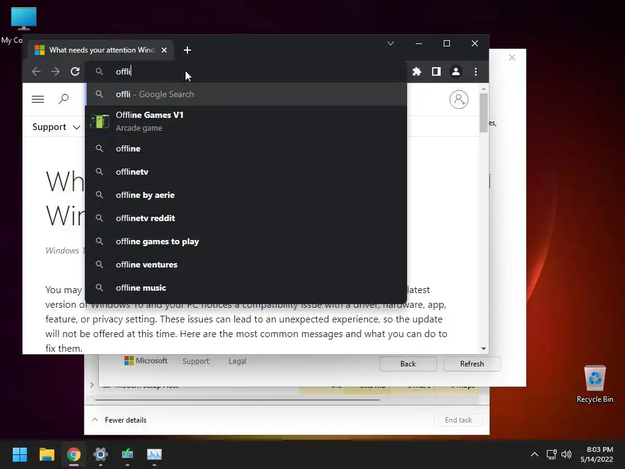Close the background setup dialog window
The height and width of the screenshot is (469, 625).
[512, 58]
